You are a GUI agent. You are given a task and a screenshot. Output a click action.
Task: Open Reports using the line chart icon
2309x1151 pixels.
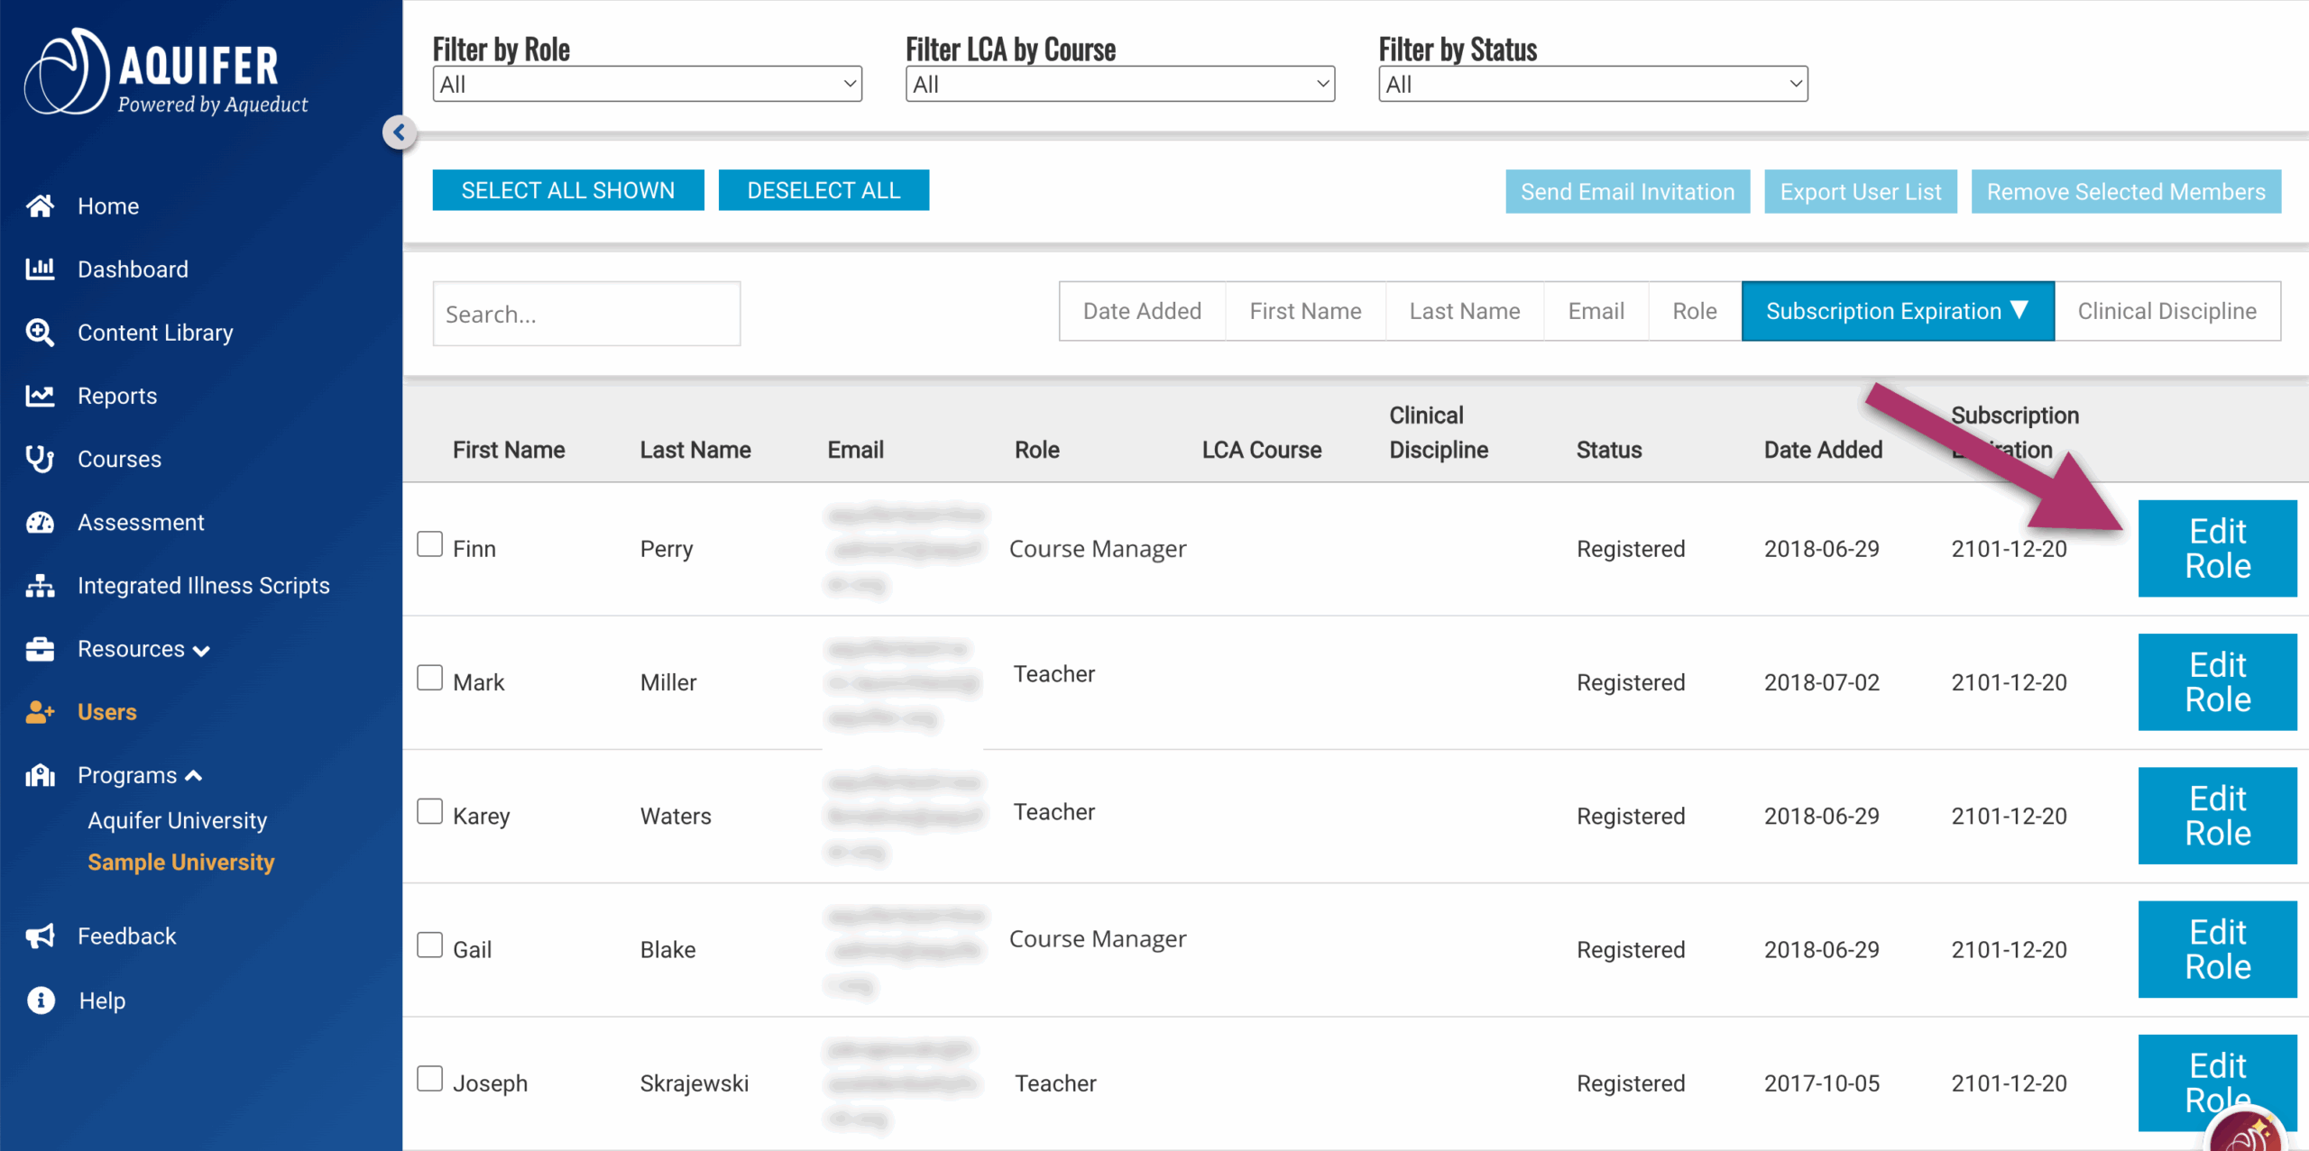pyautogui.click(x=40, y=396)
